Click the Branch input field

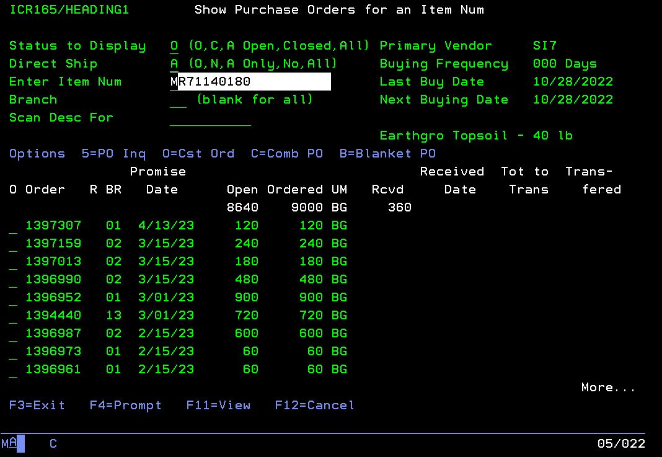pyautogui.click(x=178, y=100)
